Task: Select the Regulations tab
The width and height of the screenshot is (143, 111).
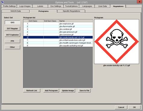Action: point(118,6)
